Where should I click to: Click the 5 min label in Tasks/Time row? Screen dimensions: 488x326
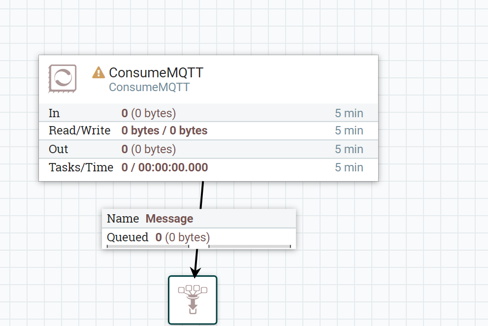(349, 167)
